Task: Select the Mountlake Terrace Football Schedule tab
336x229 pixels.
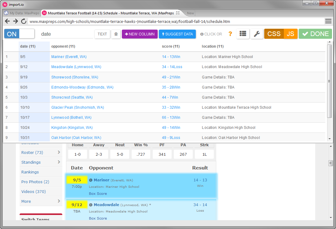Action: click(x=111, y=13)
